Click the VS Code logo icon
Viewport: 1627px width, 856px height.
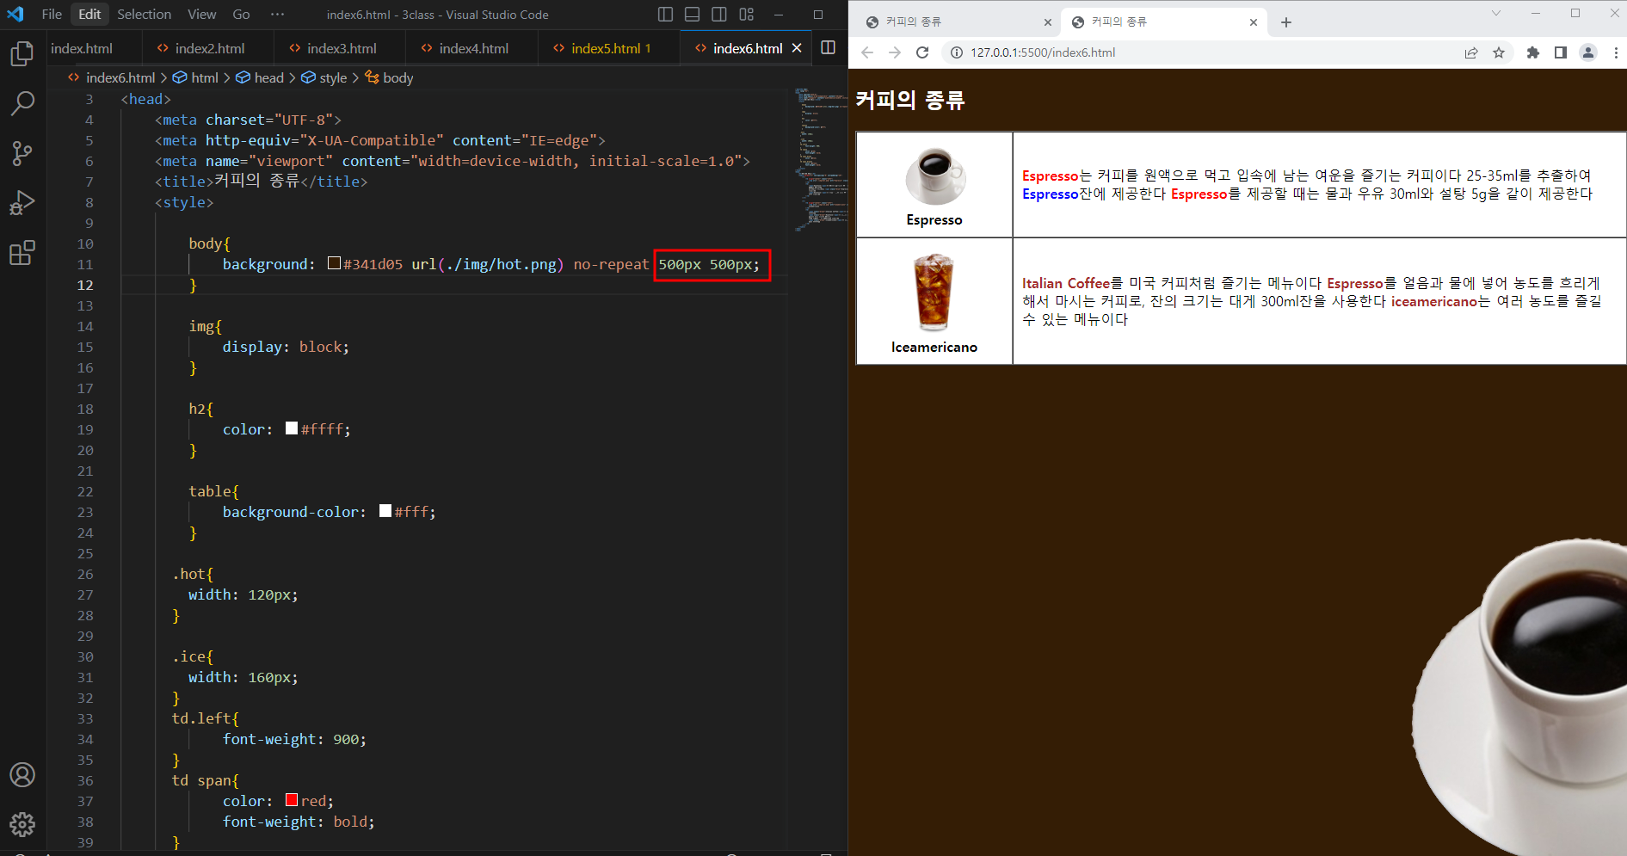15,14
